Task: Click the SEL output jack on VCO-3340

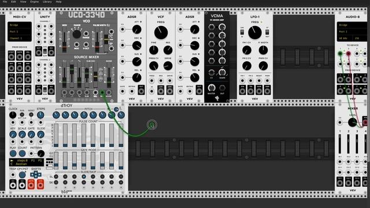Action: point(95,92)
